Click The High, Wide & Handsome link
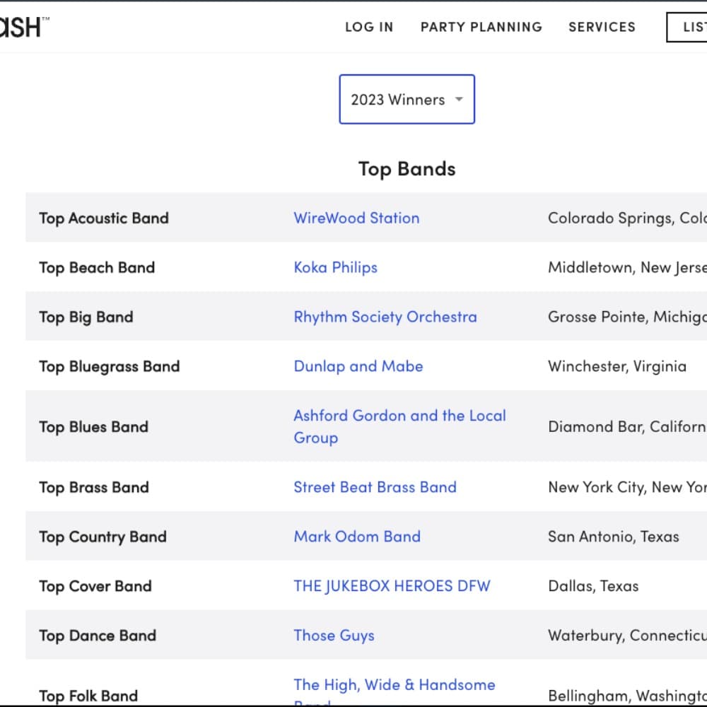The height and width of the screenshot is (707, 707). tap(394, 685)
